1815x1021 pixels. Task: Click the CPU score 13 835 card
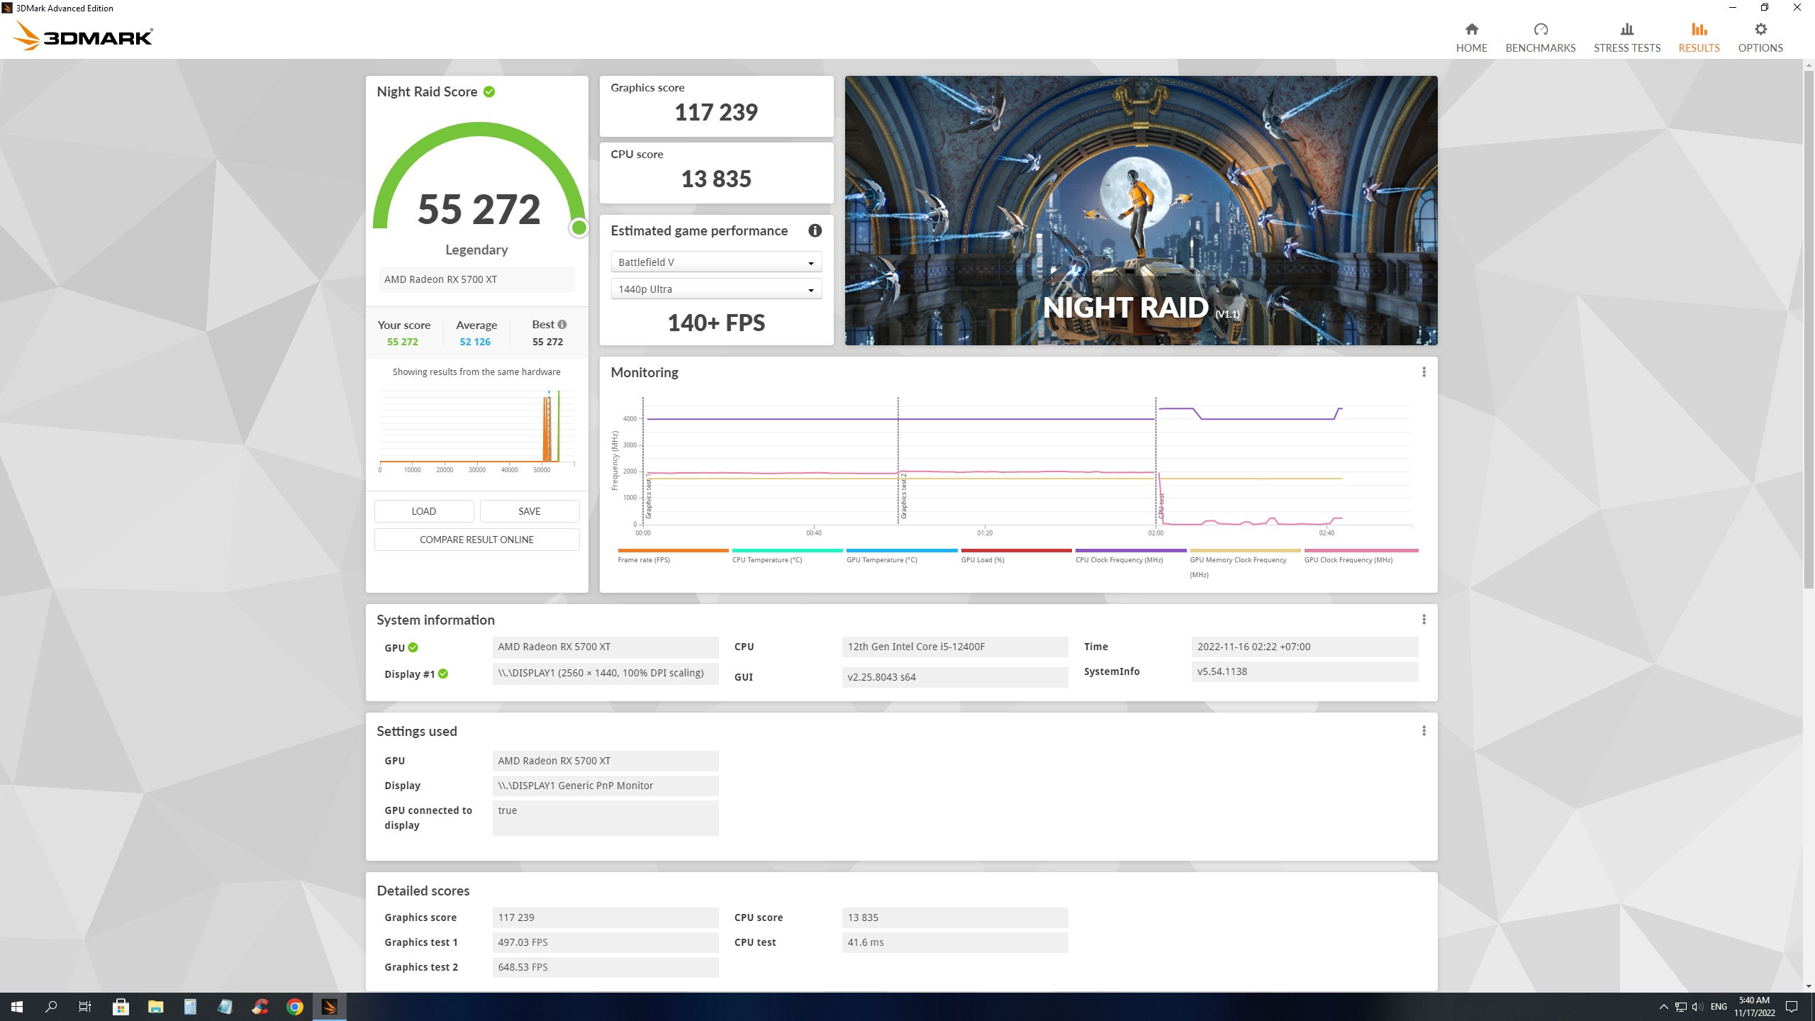click(x=716, y=173)
